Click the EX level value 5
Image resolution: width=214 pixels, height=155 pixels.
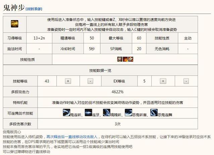pos(144,81)
